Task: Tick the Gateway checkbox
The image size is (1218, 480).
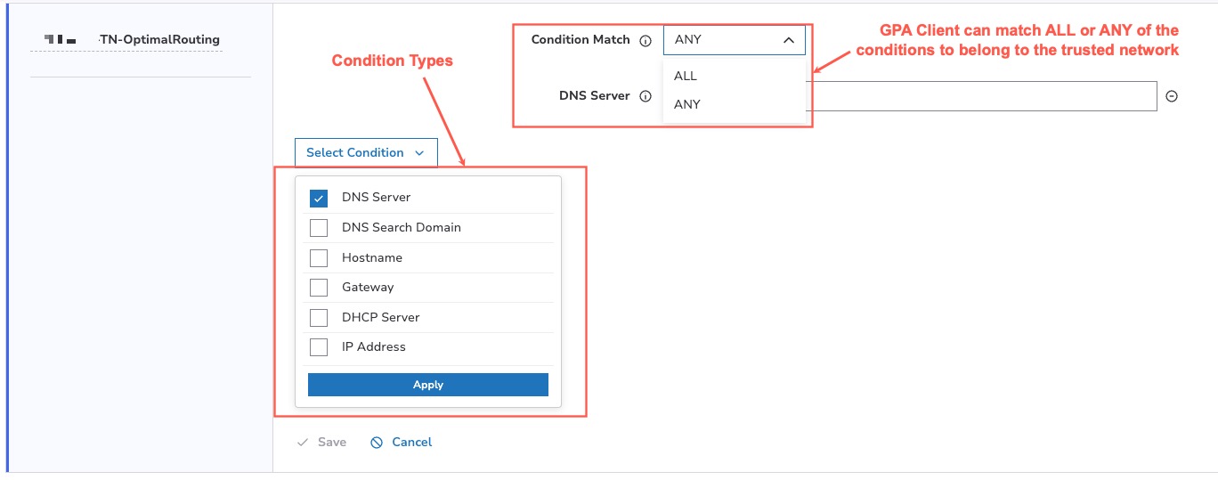Action: (319, 288)
